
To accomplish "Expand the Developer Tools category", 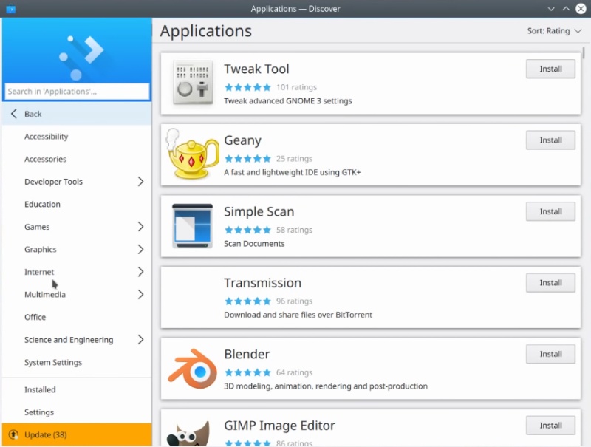I will pos(140,182).
